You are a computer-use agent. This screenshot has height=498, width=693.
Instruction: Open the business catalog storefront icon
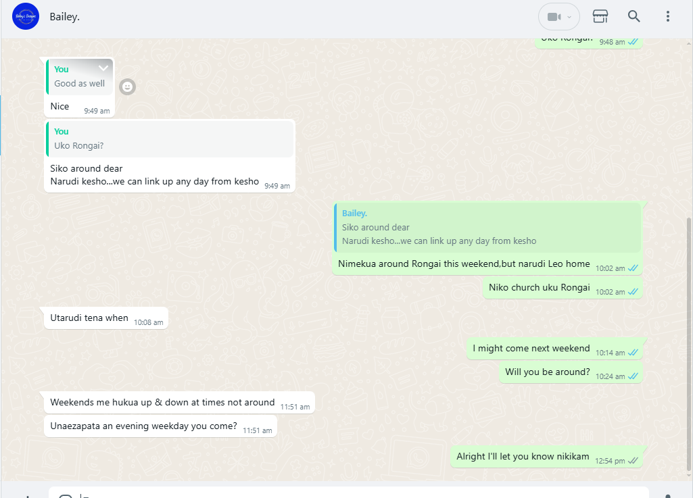coord(600,16)
